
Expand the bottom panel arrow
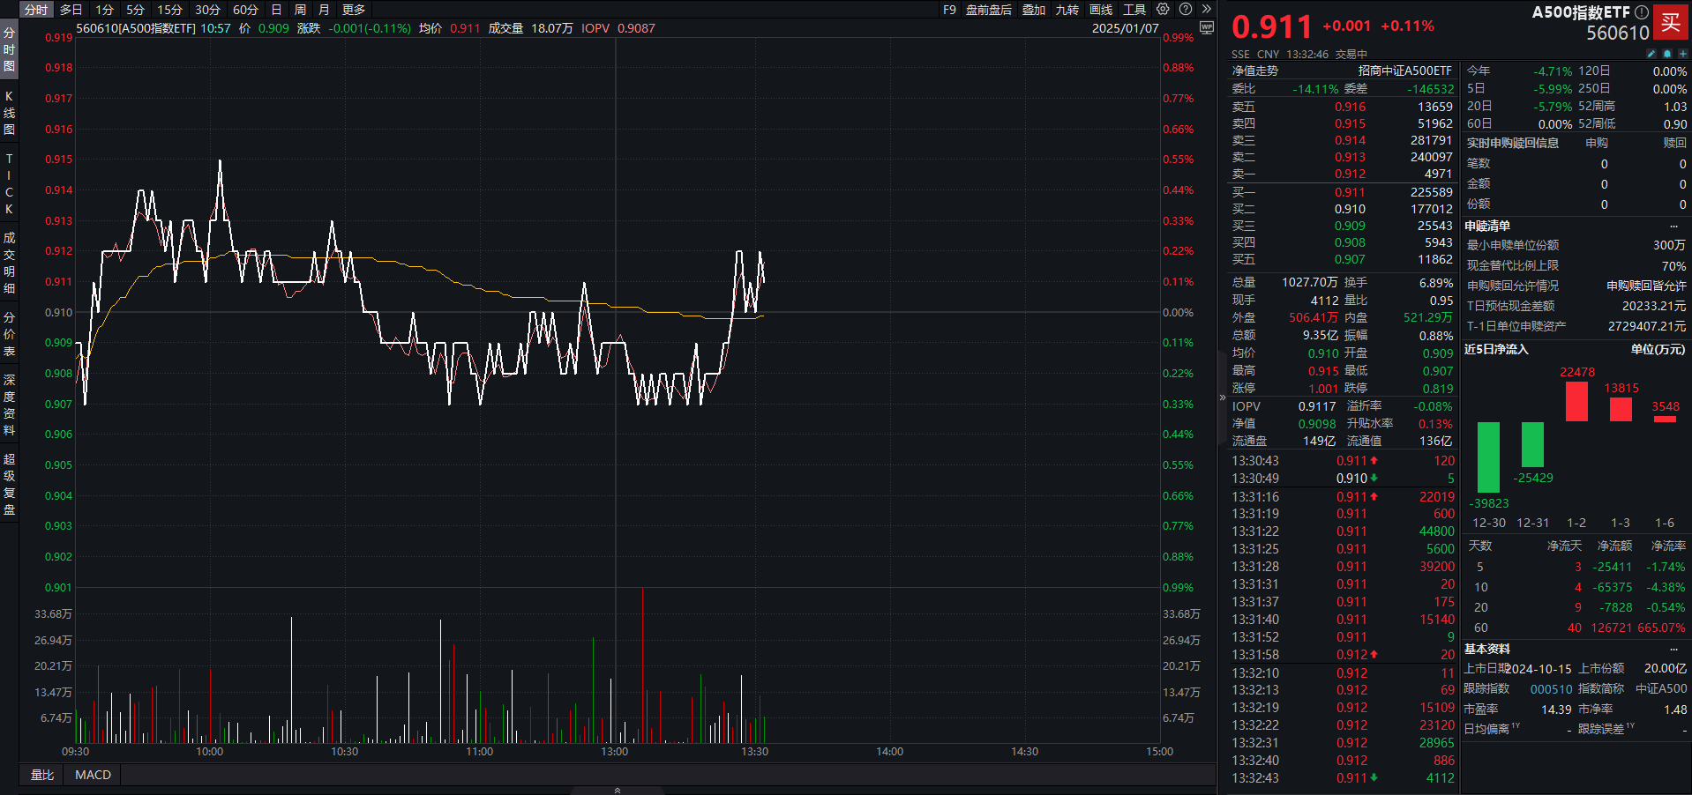(x=617, y=790)
